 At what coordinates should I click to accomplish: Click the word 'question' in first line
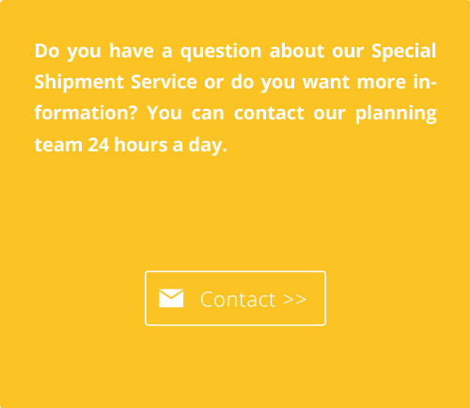click(221, 51)
